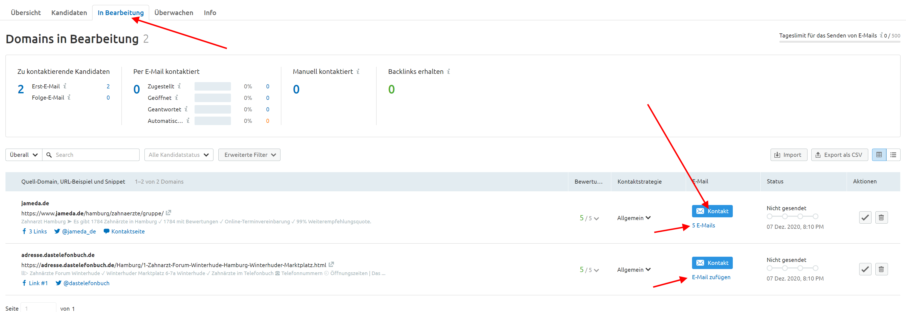Screen dimensions: 906x312
Task: Open the adresse.dastelefonbuch.de URL link
Action: (174, 265)
